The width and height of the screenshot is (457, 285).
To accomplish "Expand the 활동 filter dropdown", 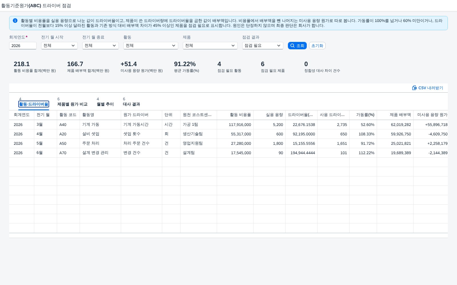I will click(151, 46).
